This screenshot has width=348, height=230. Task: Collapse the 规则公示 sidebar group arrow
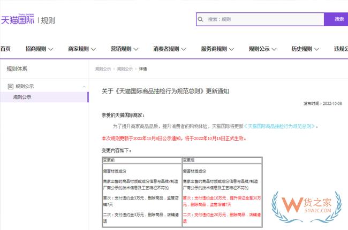coord(84,87)
